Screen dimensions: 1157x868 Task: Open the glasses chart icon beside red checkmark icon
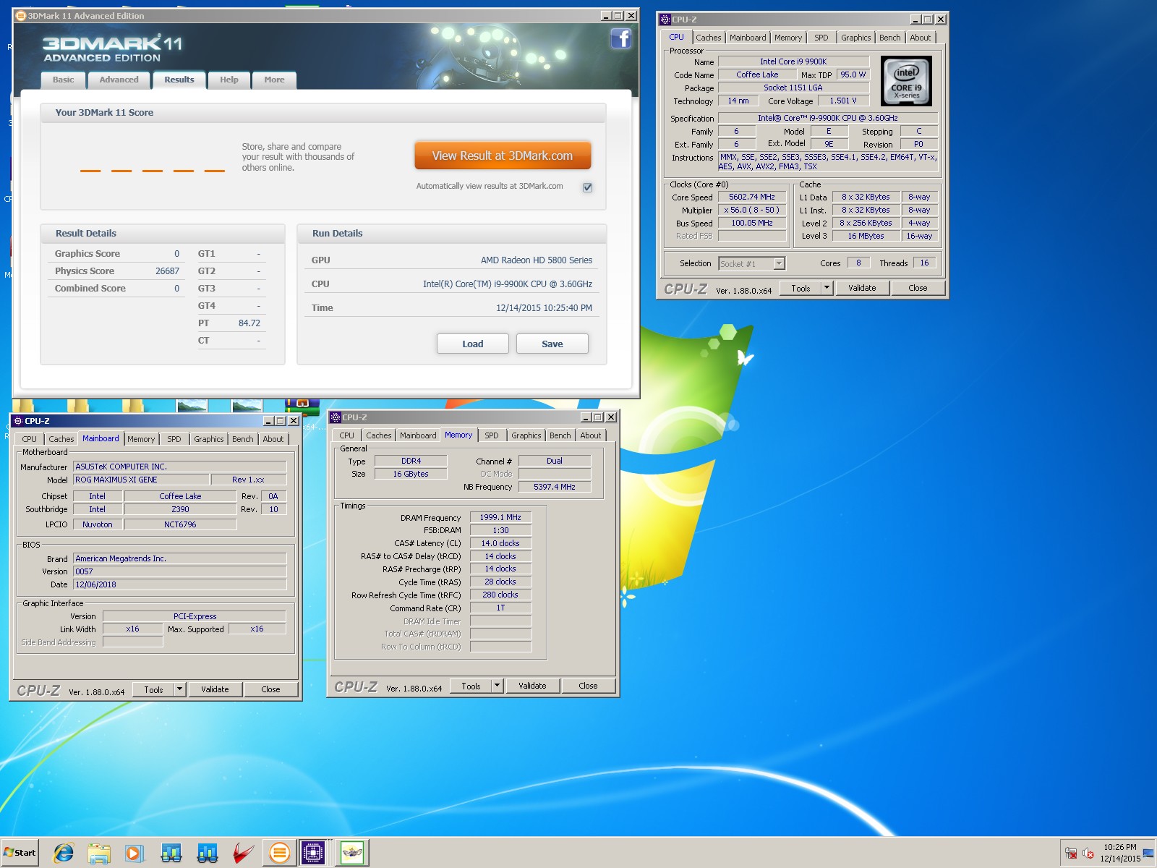[x=208, y=853]
